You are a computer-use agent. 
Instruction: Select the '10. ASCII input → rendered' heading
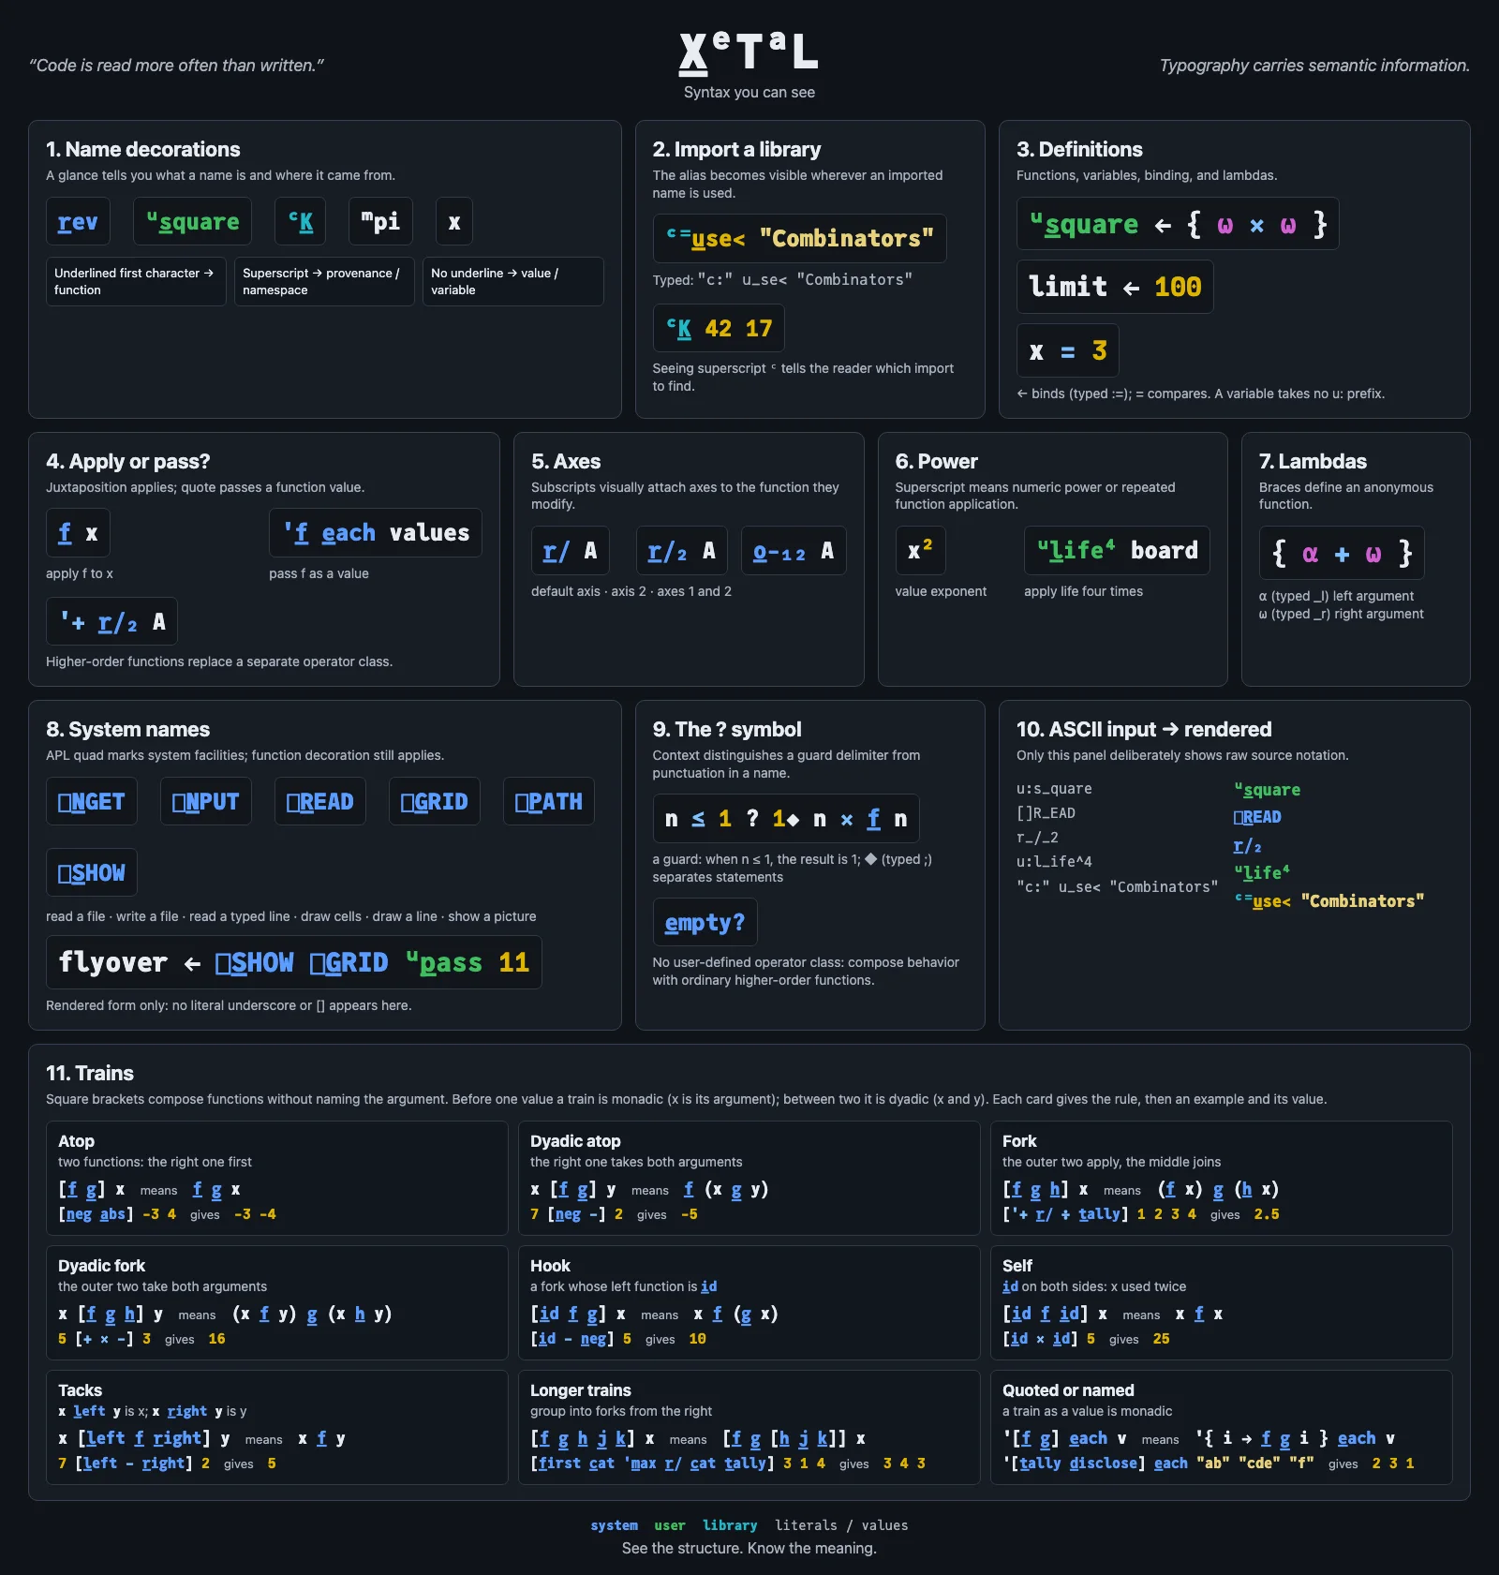point(1144,729)
